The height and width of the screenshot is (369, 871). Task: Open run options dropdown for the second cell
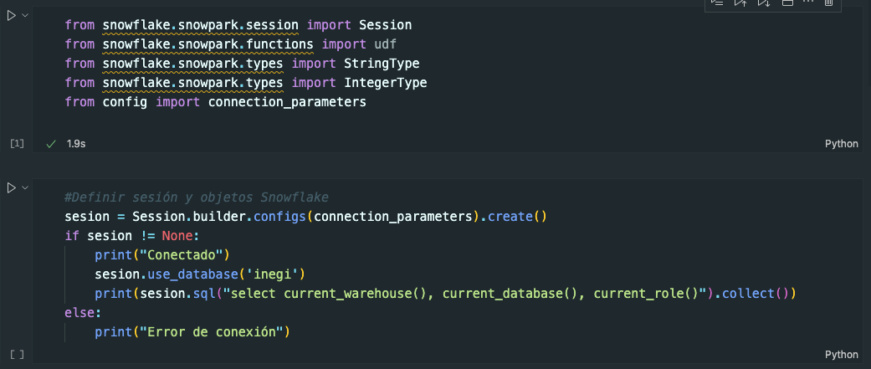point(25,187)
